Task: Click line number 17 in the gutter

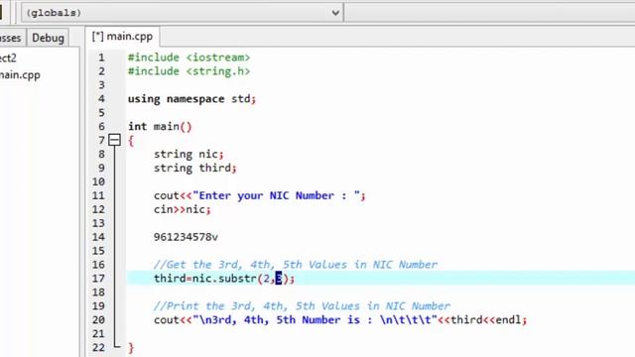Action: click(x=98, y=279)
